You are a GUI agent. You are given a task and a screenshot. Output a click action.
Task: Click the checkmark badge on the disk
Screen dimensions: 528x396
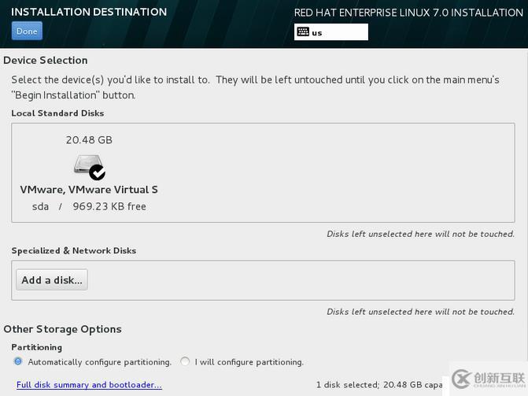click(x=98, y=172)
